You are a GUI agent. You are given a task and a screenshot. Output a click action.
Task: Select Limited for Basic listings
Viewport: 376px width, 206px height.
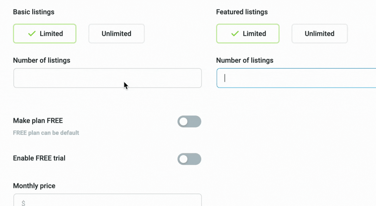[x=45, y=33]
